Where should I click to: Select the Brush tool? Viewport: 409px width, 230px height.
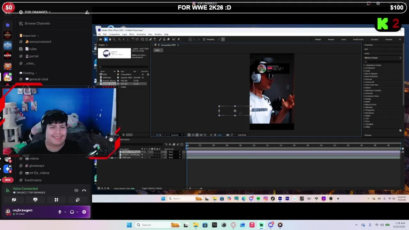pos(160,39)
